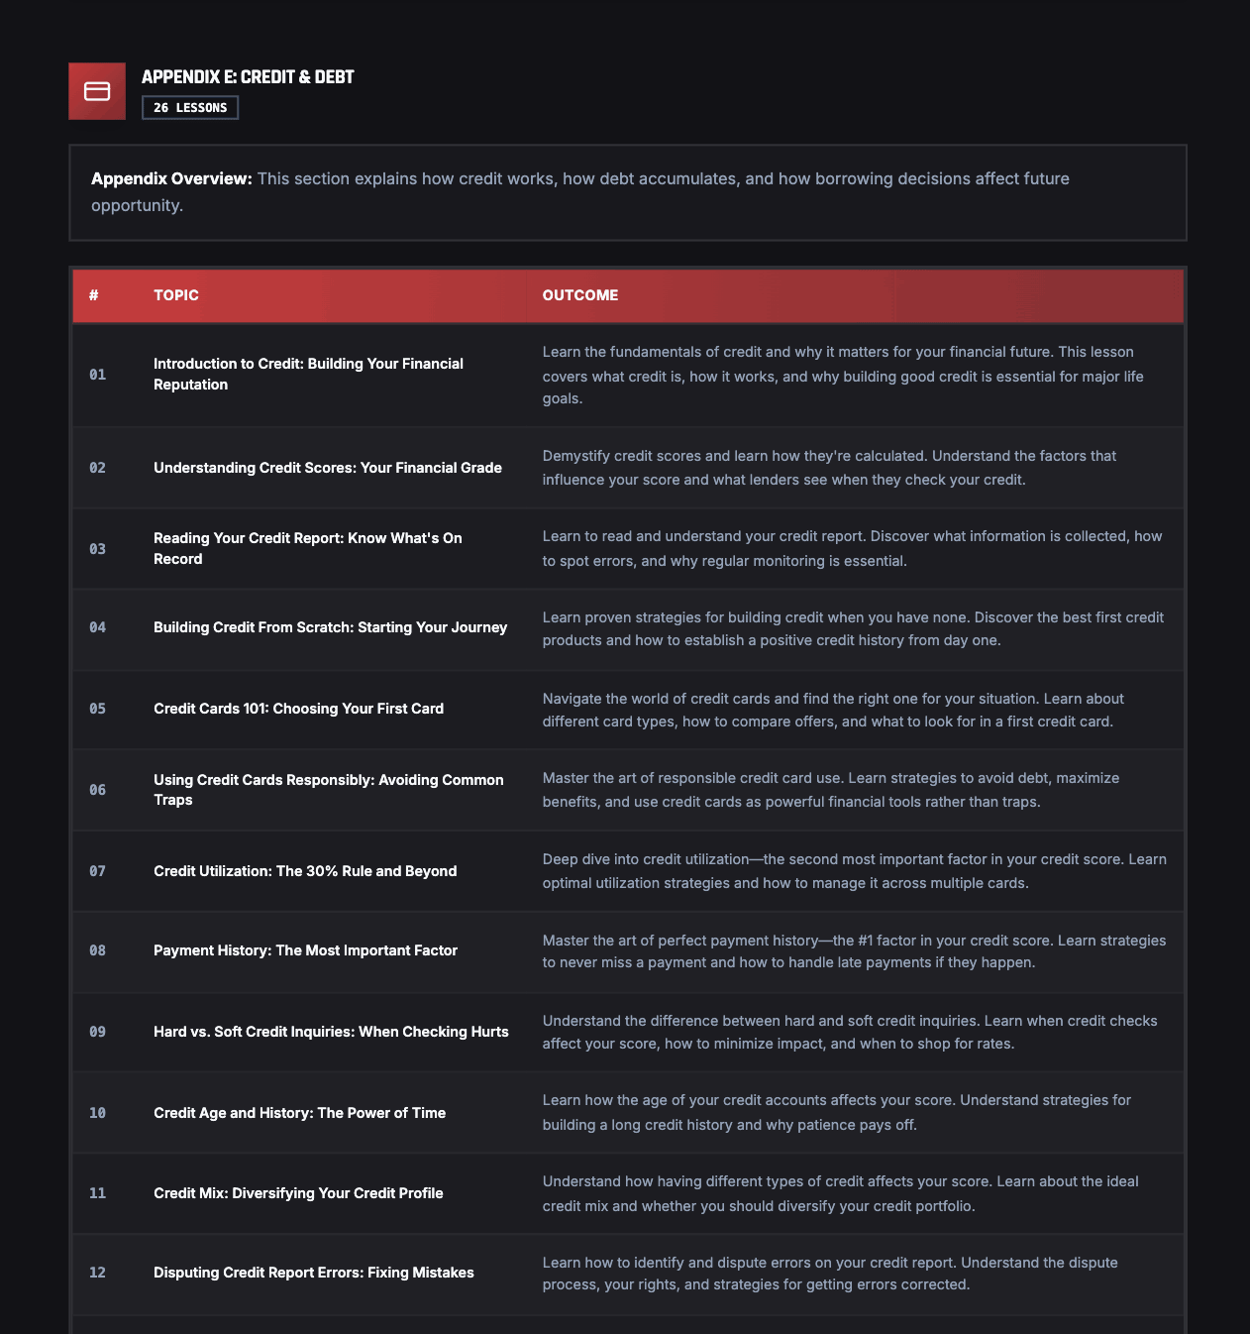Open Disputing Credit Report Errors lesson
Viewport: 1250px width, 1334px height.
click(313, 1273)
